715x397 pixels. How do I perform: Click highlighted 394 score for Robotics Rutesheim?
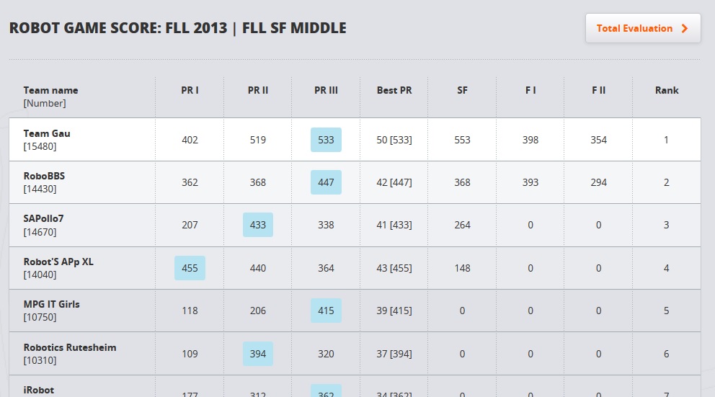tap(257, 354)
